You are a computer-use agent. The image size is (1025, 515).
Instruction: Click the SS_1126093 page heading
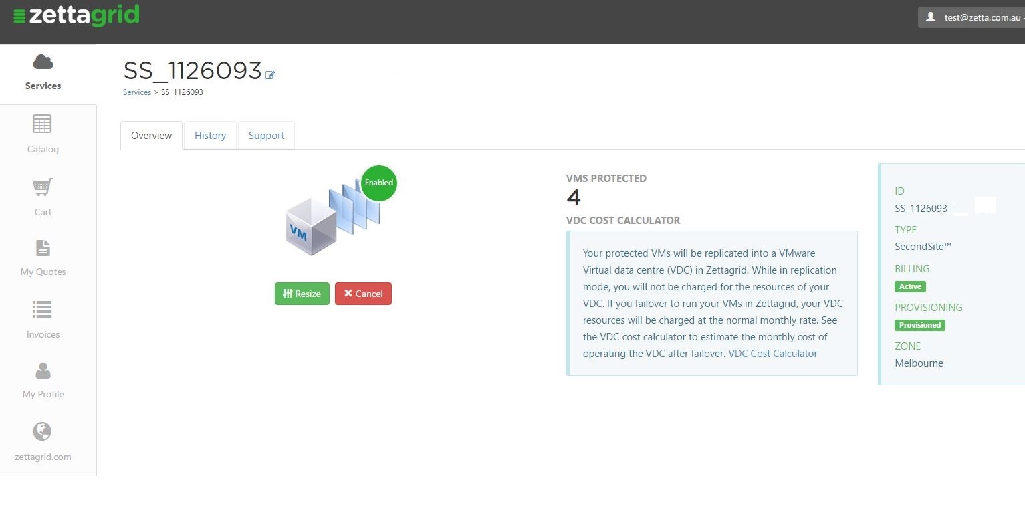[193, 70]
